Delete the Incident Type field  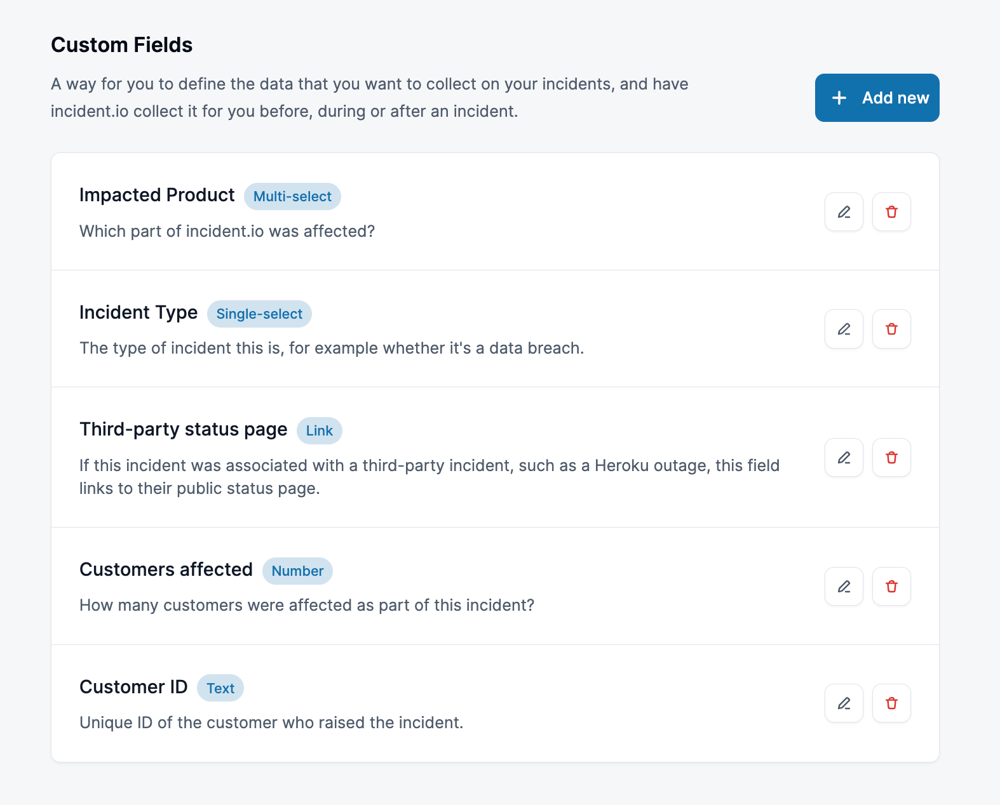tap(891, 329)
